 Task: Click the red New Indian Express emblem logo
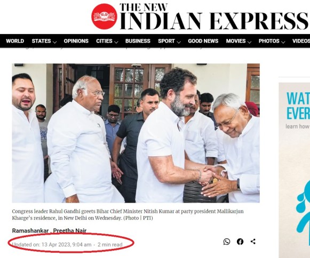(x=104, y=17)
